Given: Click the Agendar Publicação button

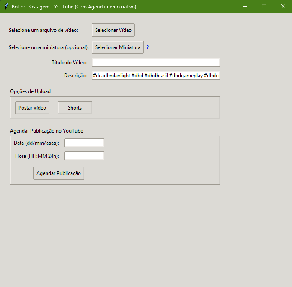Looking at the screenshot, I should (x=59, y=173).
